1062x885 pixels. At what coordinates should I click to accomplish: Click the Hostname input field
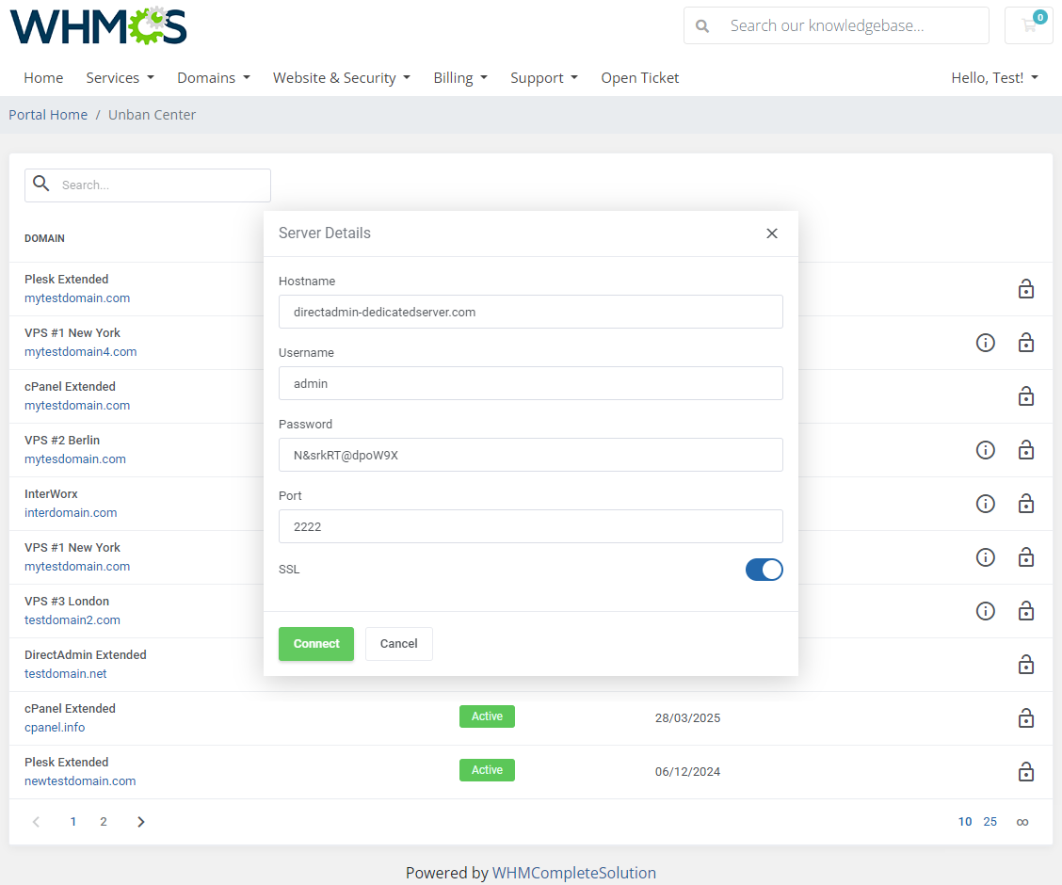pyautogui.click(x=530, y=312)
